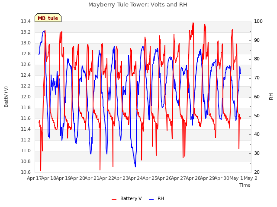Click the 40 RH tick label
Image resolution: width=277 pixels, height=207 pixels.
(x=257, y=135)
